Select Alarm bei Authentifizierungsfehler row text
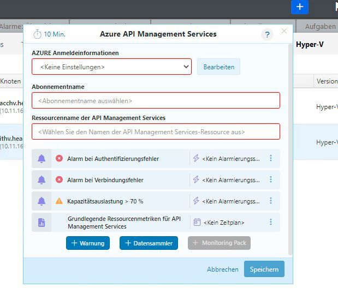338x306 pixels. point(113,159)
